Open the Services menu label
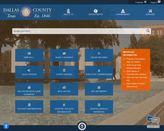Viewport: 164px width, 131px height. tap(150, 14)
